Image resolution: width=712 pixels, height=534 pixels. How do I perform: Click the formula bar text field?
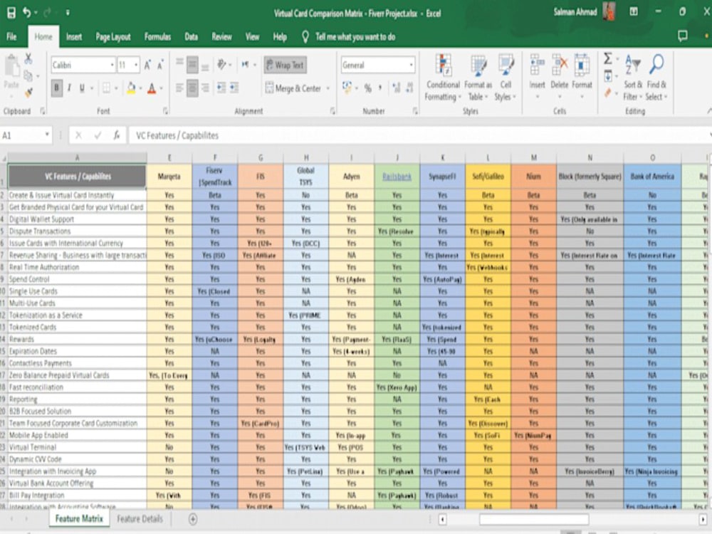coord(420,135)
